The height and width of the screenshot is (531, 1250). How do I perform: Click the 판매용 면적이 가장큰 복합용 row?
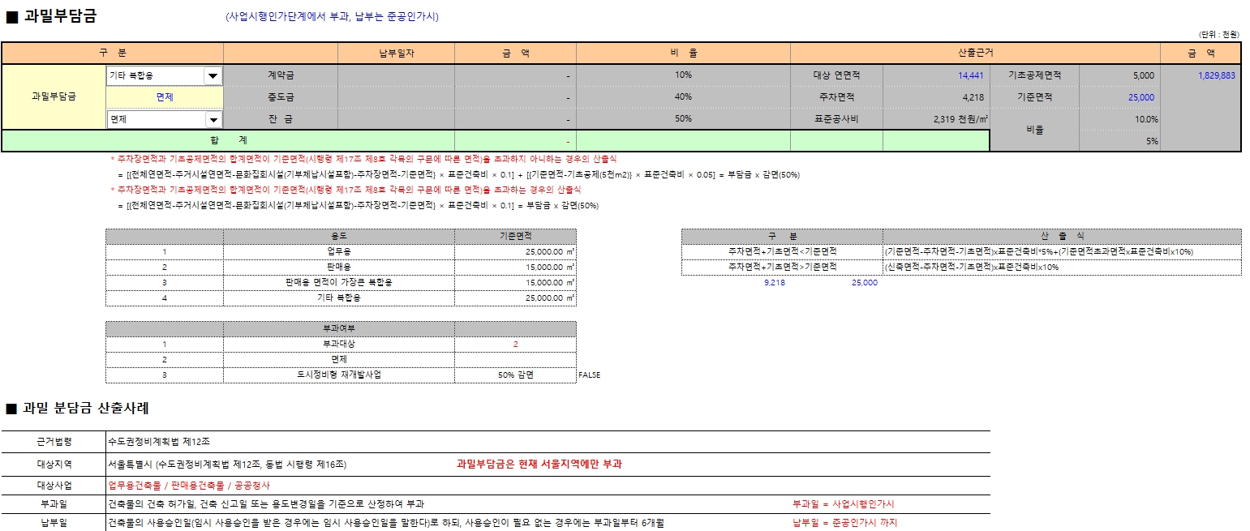341,284
